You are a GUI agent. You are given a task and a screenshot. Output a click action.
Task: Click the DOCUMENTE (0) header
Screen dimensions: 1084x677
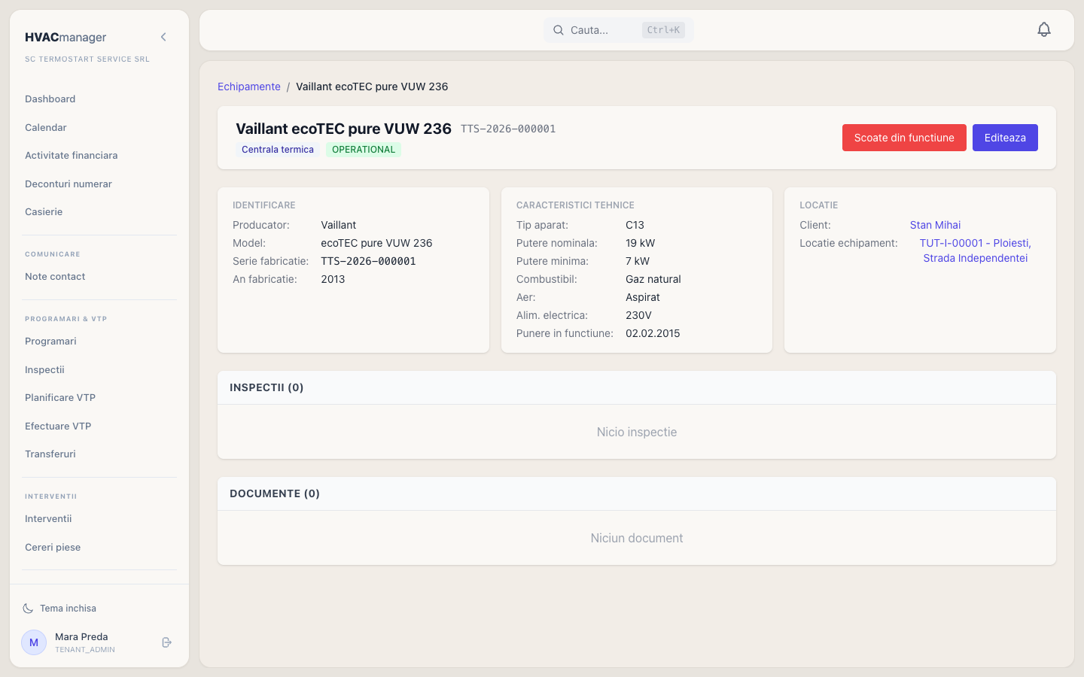275,493
